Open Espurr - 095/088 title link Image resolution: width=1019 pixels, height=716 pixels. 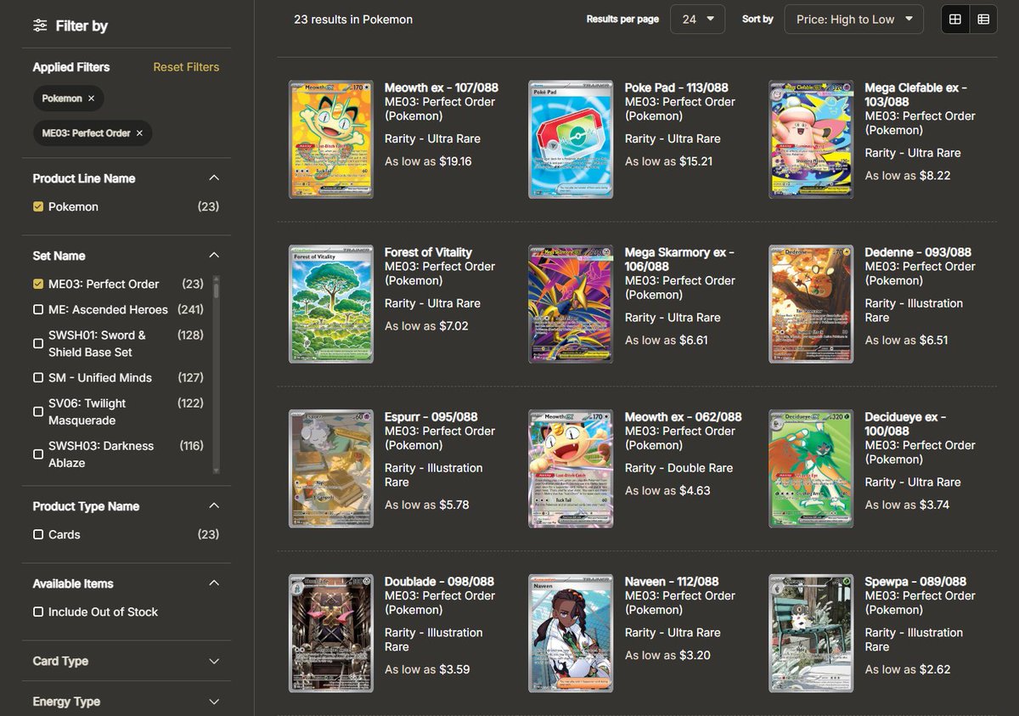pyautogui.click(x=431, y=417)
